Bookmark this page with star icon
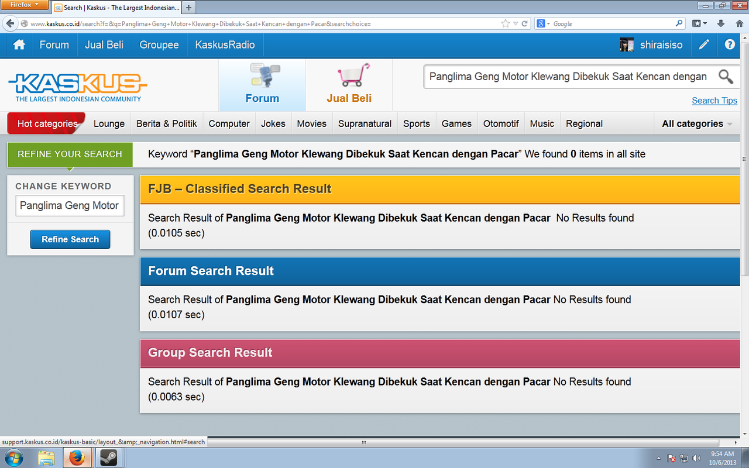Screen dimensions: 749x468 point(506,24)
